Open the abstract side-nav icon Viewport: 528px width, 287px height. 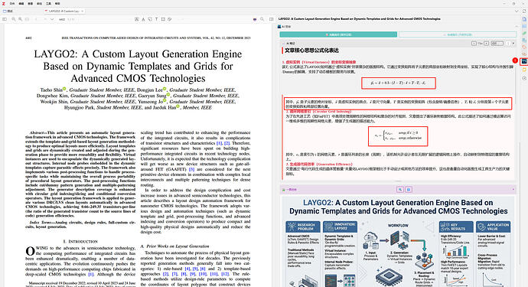pos(524,26)
